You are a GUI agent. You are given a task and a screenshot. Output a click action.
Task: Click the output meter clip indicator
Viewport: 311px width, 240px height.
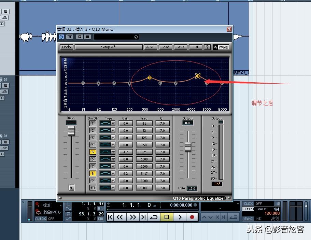(221, 122)
